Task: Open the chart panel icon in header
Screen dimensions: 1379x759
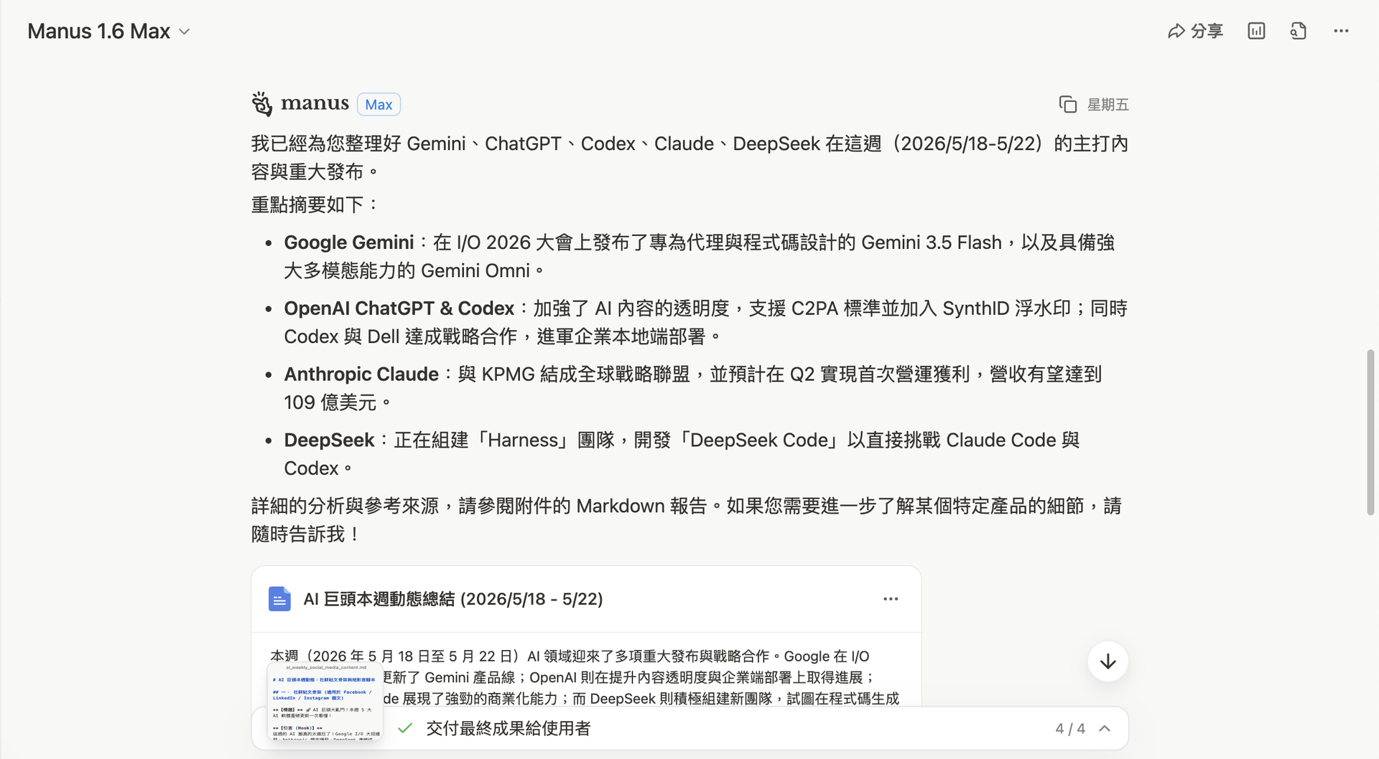Action: coord(1256,31)
